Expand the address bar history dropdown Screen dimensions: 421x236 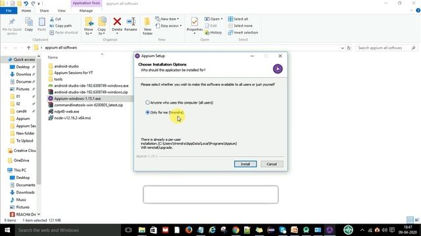[342, 48]
